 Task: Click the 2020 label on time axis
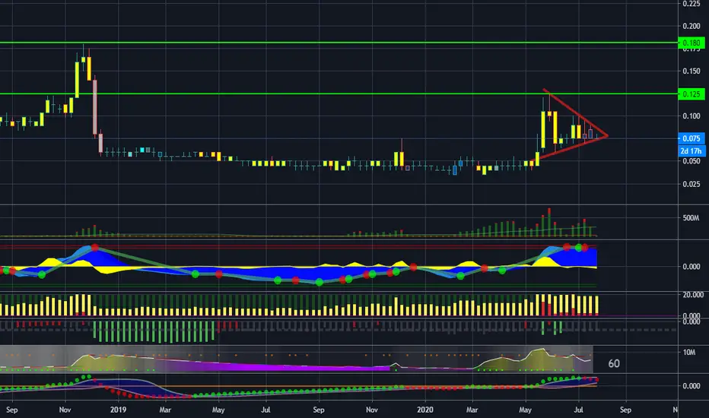(425, 410)
